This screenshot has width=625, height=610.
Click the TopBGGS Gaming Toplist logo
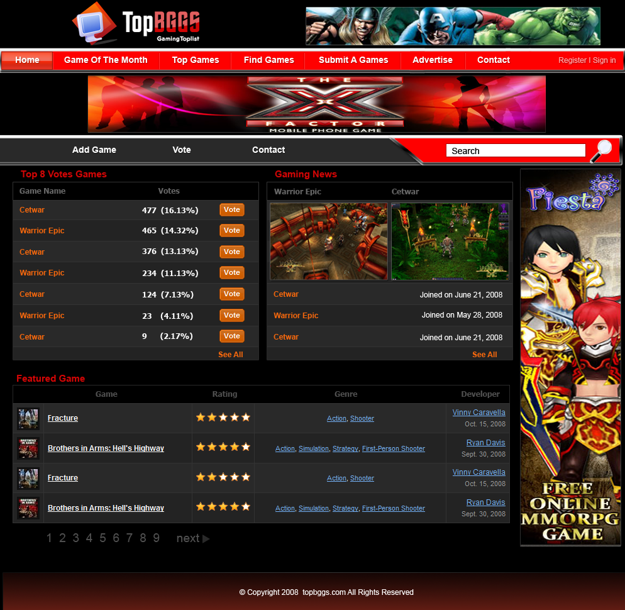pyautogui.click(x=136, y=23)
